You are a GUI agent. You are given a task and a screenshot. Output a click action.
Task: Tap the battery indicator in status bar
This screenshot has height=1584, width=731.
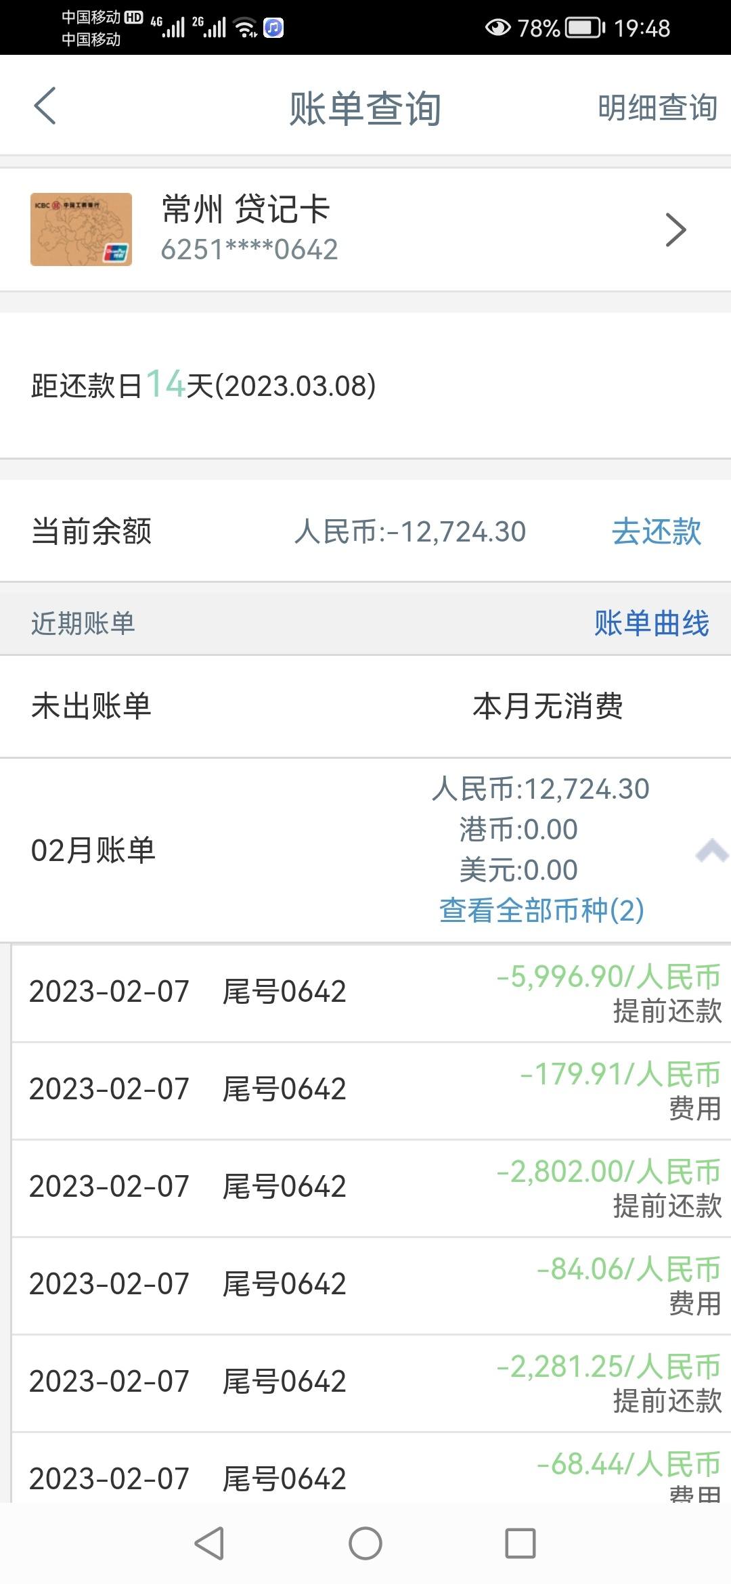[x=585, y=28]
